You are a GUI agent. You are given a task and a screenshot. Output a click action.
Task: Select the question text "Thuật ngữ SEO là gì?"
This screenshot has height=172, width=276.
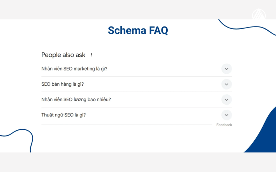[63, 115]
